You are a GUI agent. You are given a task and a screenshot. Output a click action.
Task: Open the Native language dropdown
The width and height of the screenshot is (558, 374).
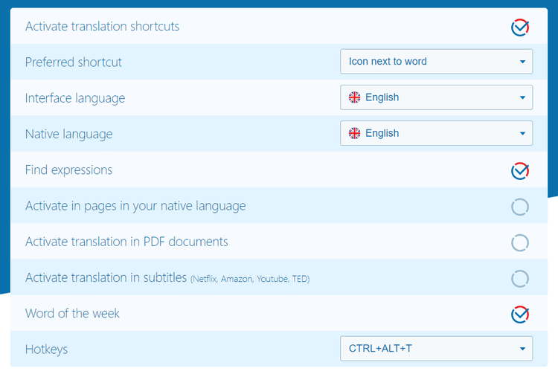tap(436, 133)
